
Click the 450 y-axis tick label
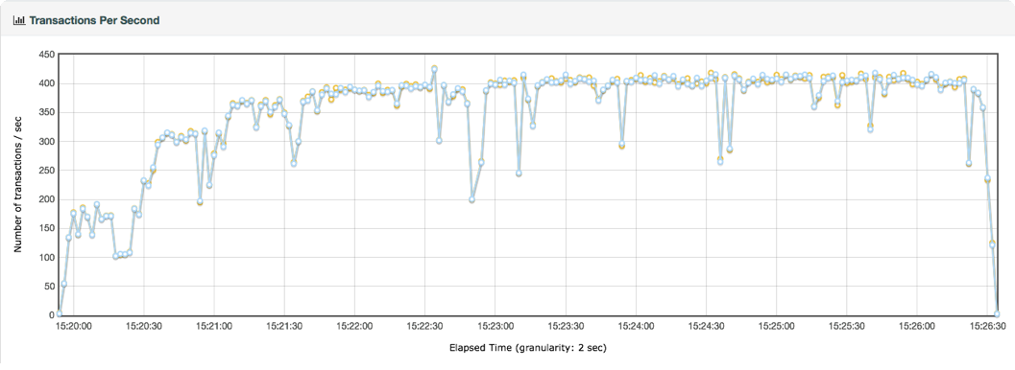click(x=46, y=55)
